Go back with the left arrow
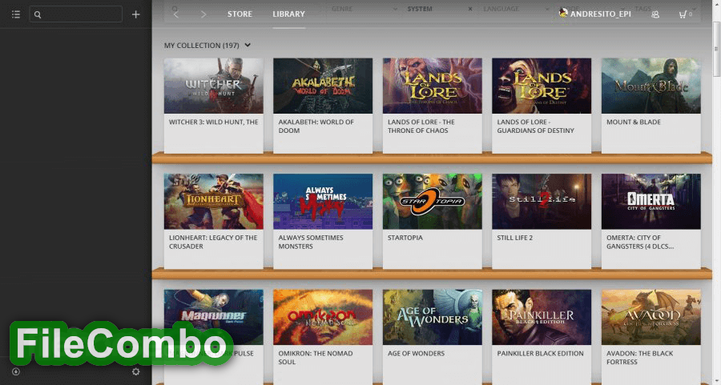 [x=176, y=14]
